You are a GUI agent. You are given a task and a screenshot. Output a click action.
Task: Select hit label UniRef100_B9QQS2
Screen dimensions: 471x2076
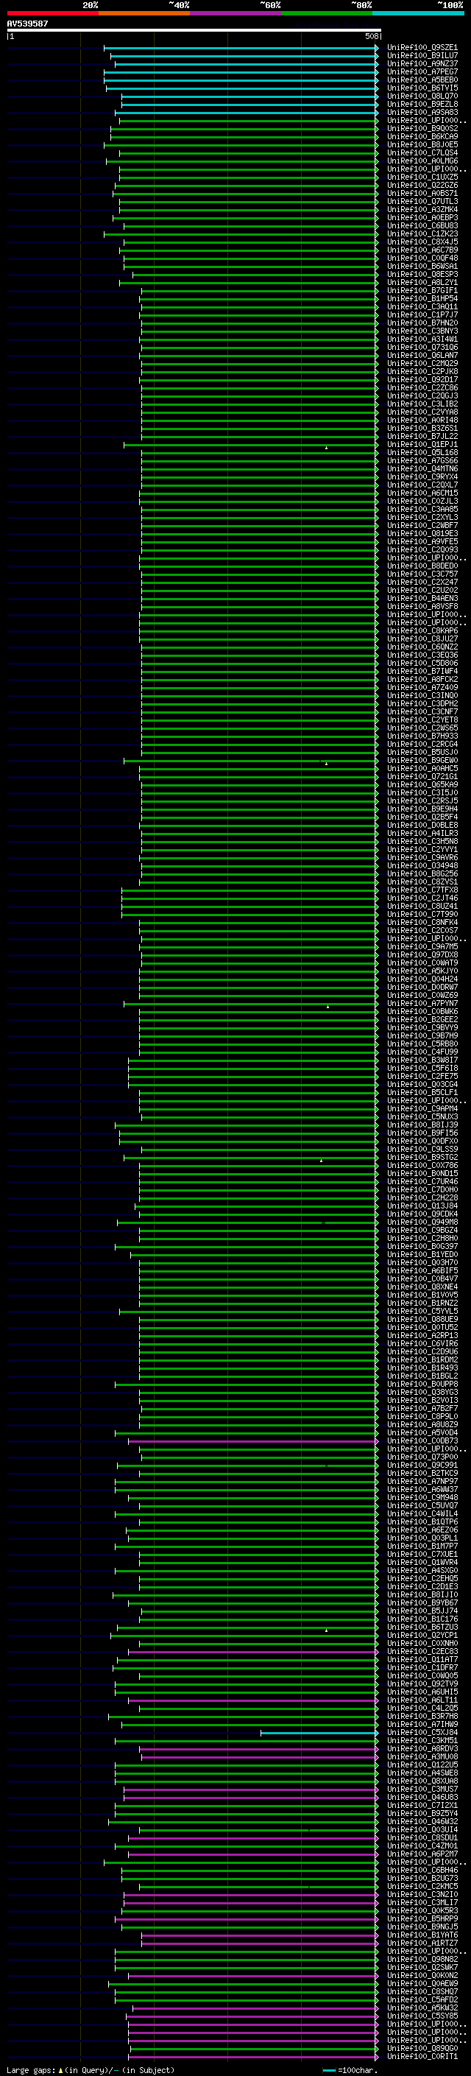(422, 128)
